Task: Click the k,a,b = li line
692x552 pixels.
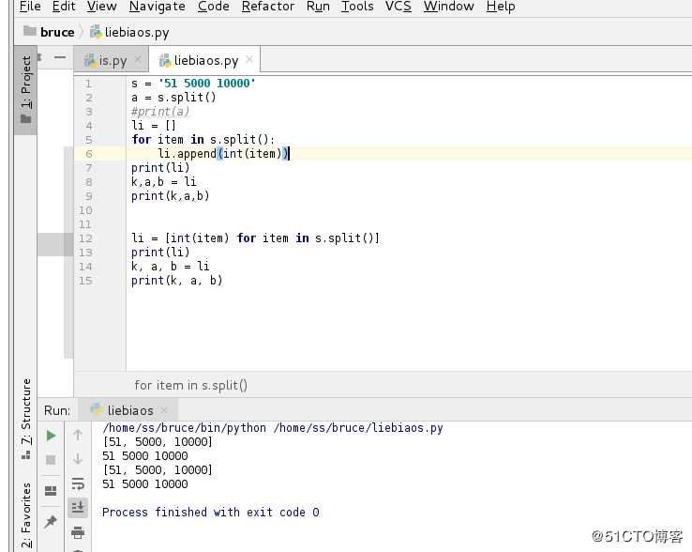Action: click(x=164, y=181)
